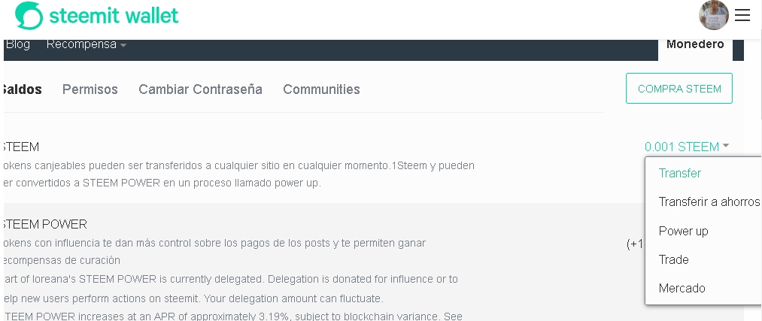The height and width of the screenshot is (321, 762).
Task: Click the STEEM heading above token description
Action: 20,147
